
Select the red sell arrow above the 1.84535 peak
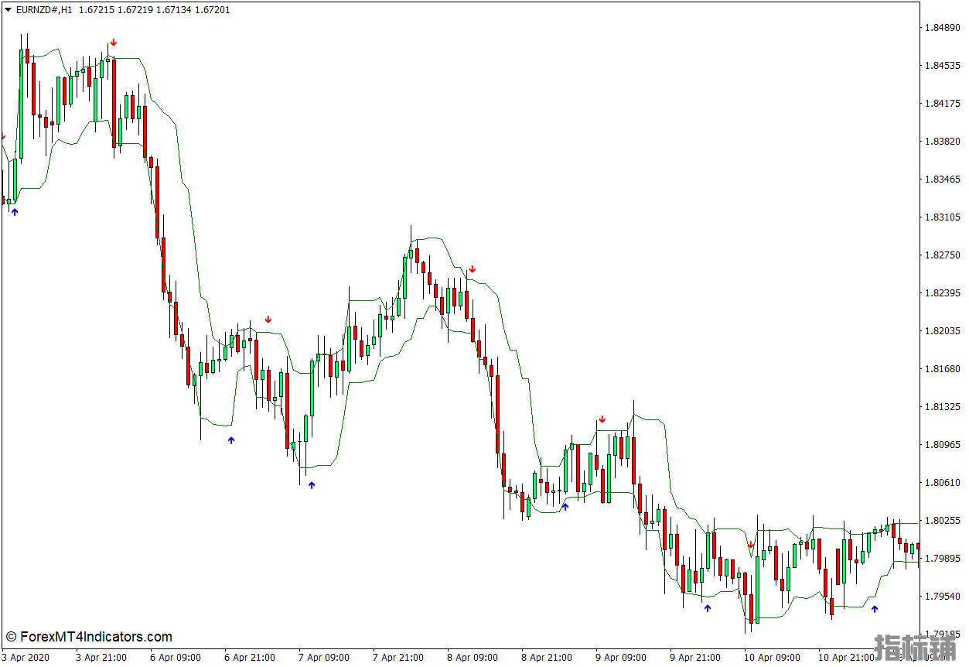tap(114, 43)
